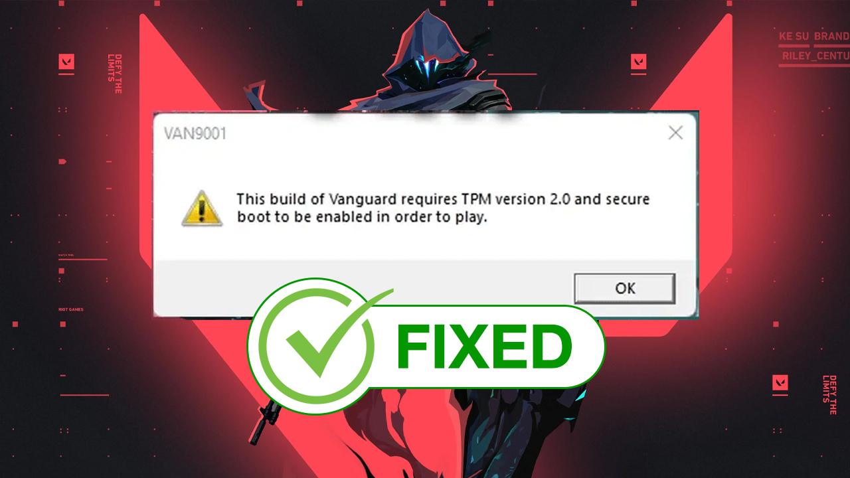
Task: Click the KE SU BRAND text
Action: (814, 36)
